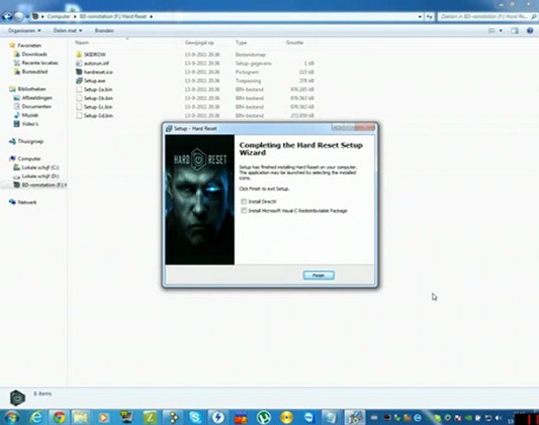Expand the view options dropdown arrow
The height and width of the screenshot is (425, 539).
[501, 31]
